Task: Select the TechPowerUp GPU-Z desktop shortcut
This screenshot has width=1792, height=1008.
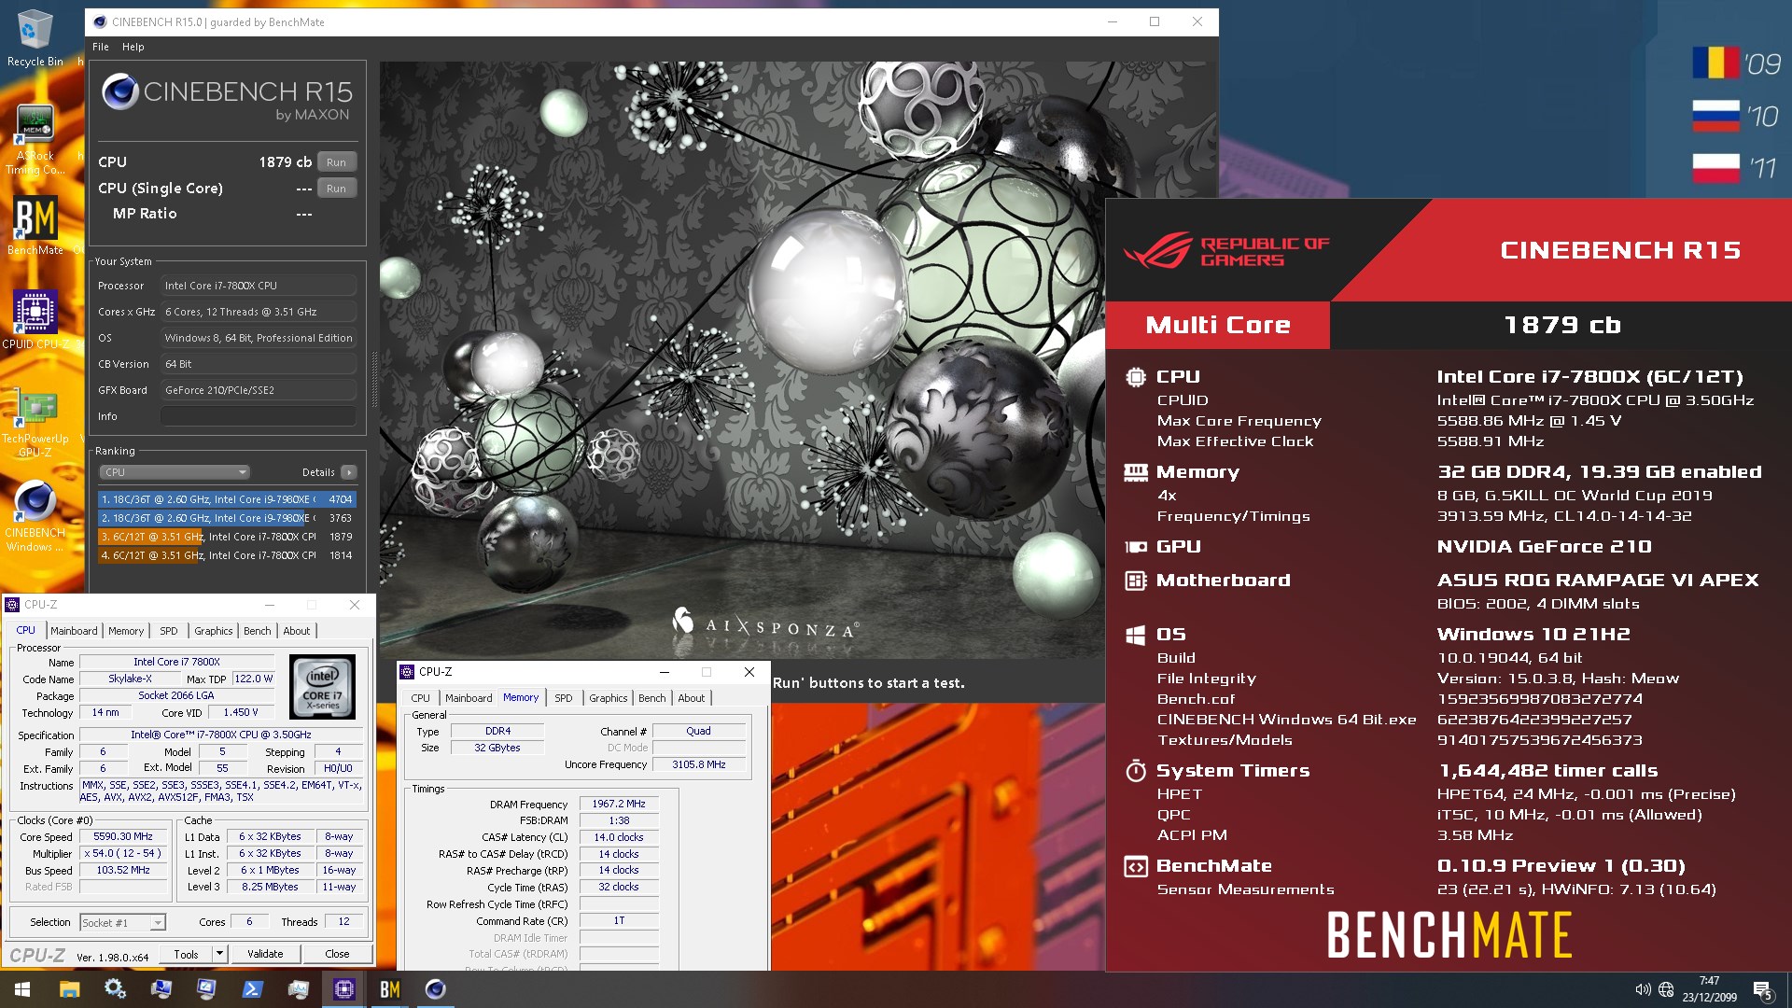Action: click(35, 423)
